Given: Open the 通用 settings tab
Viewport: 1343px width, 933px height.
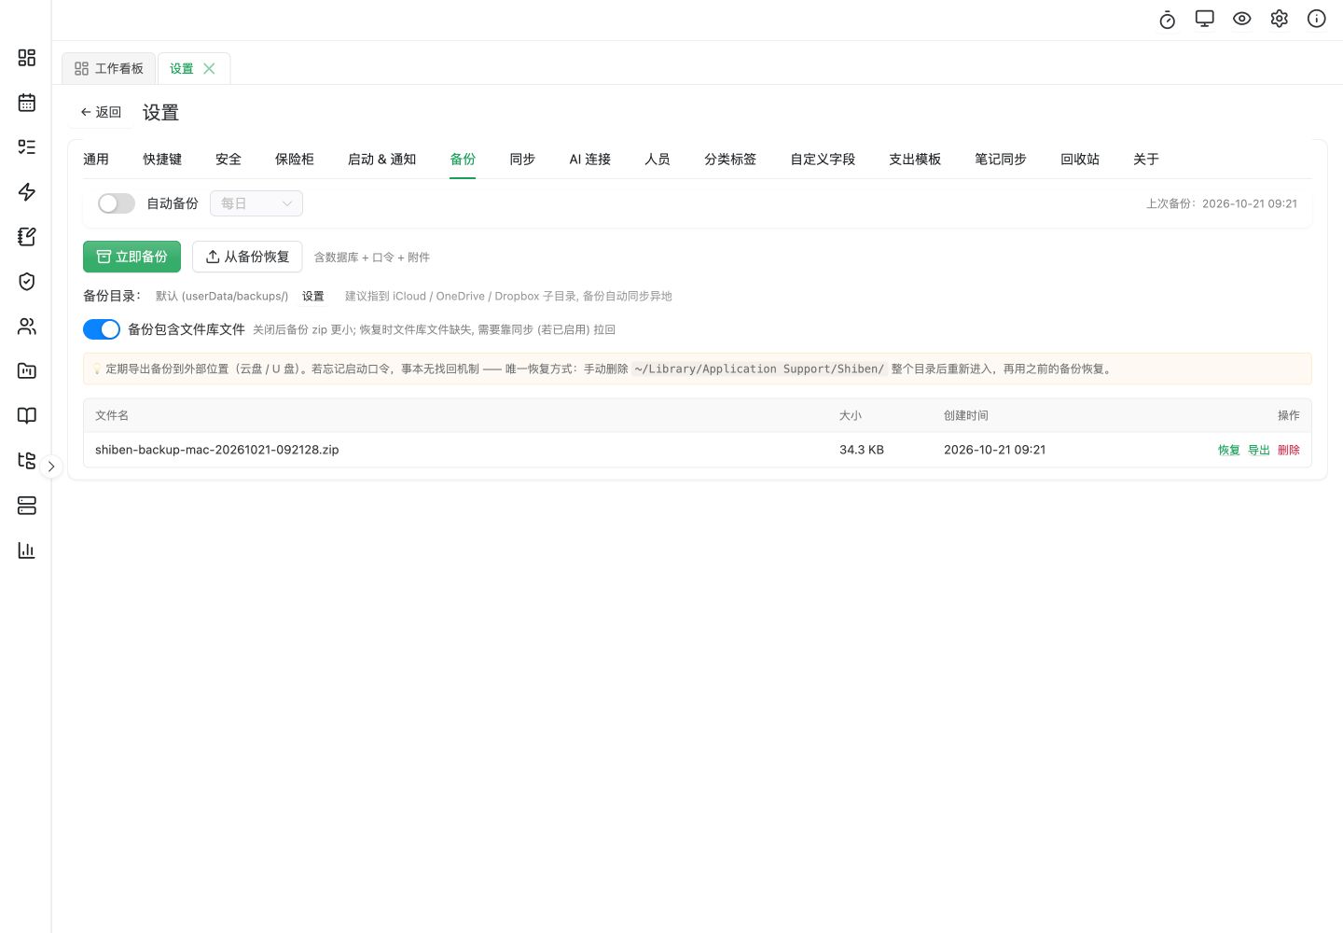Looking at the screenshot, I should pyautogui.click(x=96, y=160).
